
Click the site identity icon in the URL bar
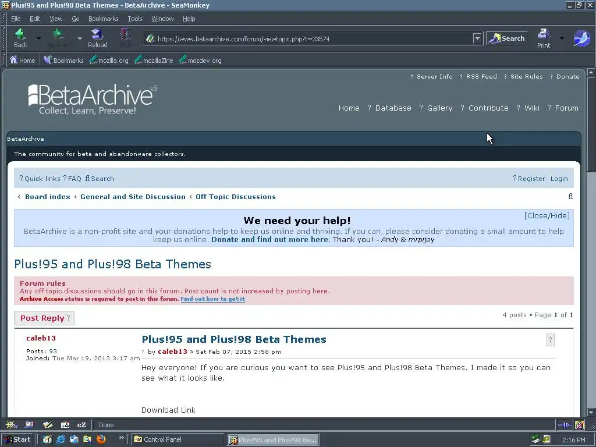coord(150,38)
